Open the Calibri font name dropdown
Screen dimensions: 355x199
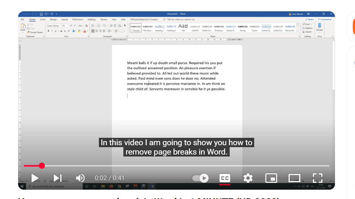[x=54, y=26]
